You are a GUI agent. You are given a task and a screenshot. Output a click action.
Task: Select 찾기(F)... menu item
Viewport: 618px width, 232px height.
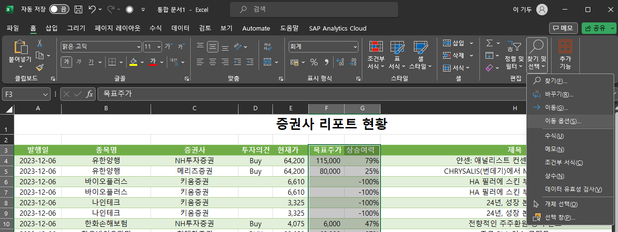click(x=570, y=81)
